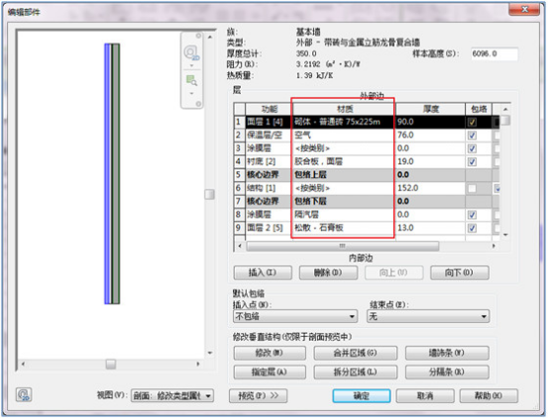
Task: Select thickness cell 76.0
Action: pos(431,135)
